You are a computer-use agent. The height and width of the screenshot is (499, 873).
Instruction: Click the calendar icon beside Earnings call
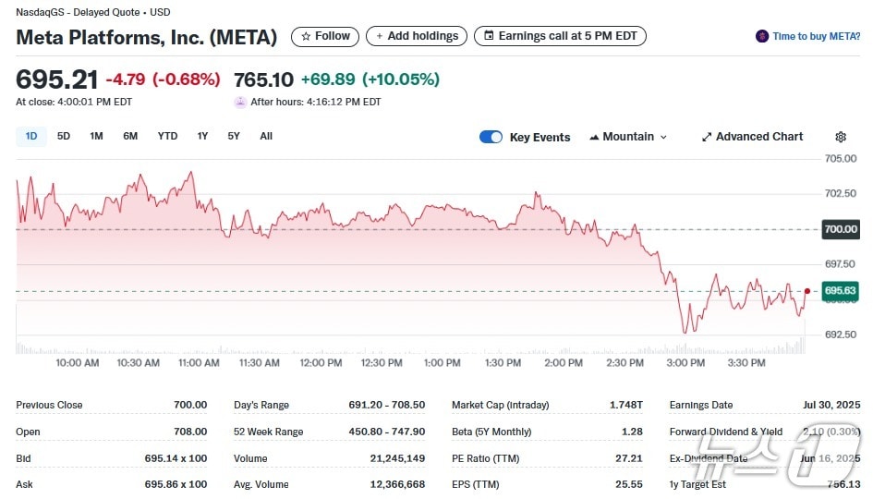(x=488, y=37)
